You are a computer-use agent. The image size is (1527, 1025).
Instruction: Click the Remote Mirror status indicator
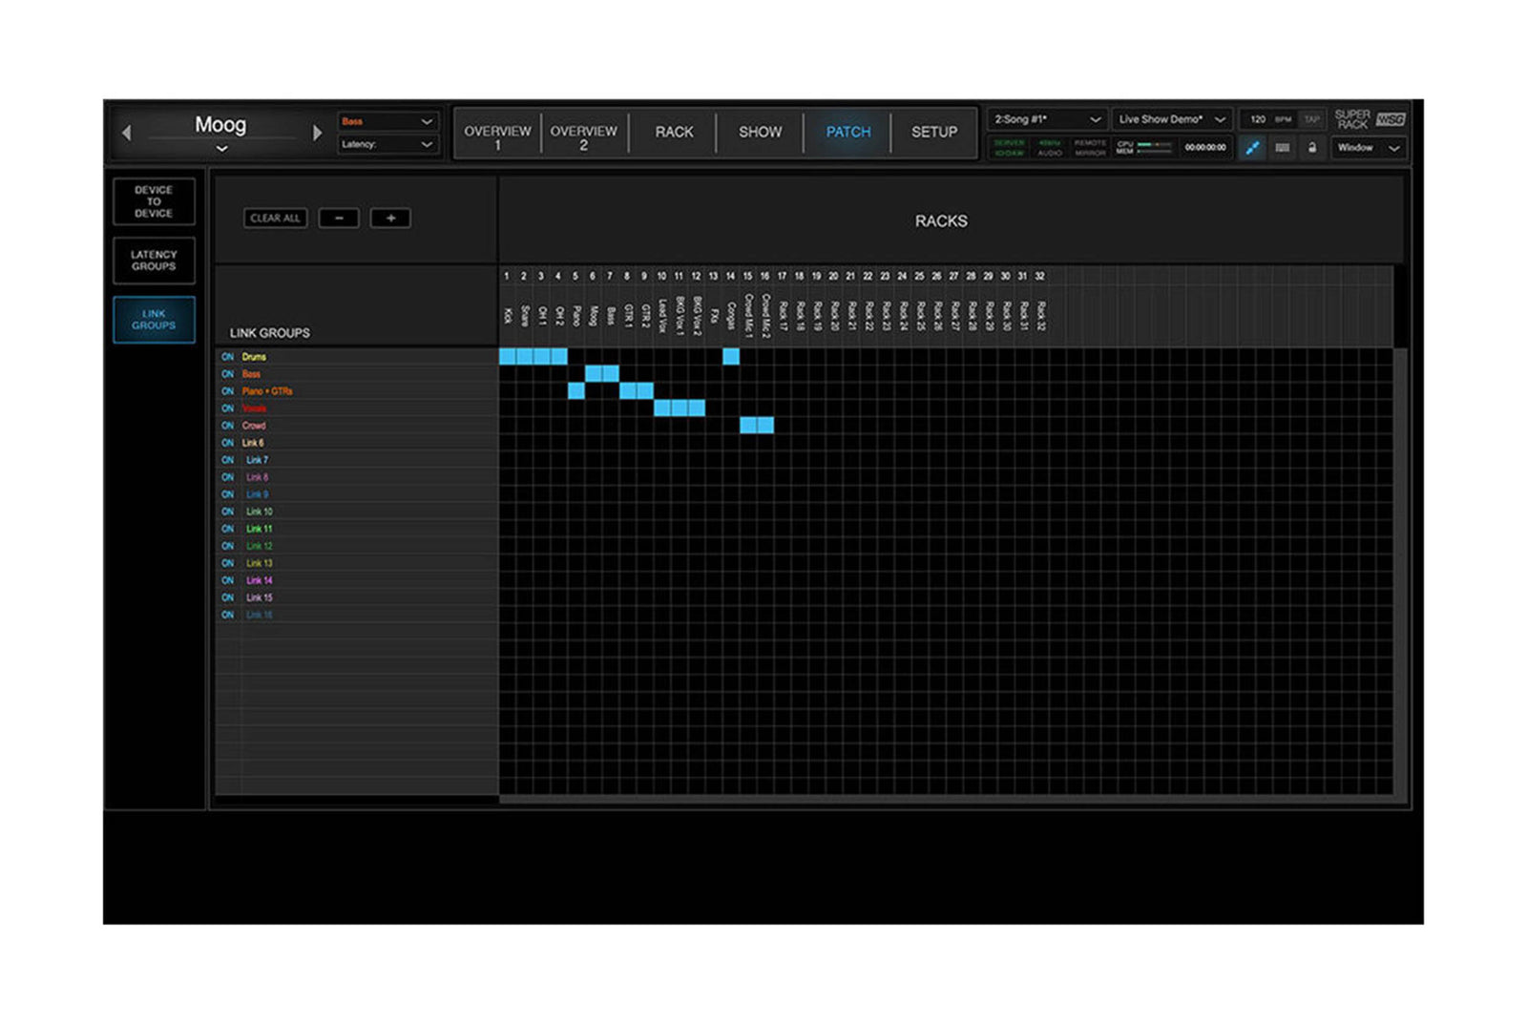[x=1090, y=148]
